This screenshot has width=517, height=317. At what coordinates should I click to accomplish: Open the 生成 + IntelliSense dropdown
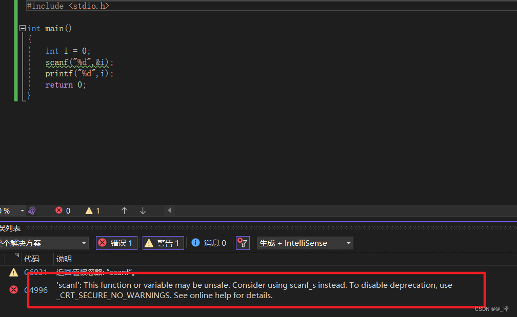(305, 243)
